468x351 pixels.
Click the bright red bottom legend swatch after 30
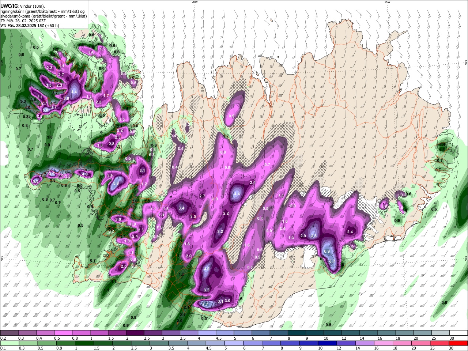coord(458,343)
